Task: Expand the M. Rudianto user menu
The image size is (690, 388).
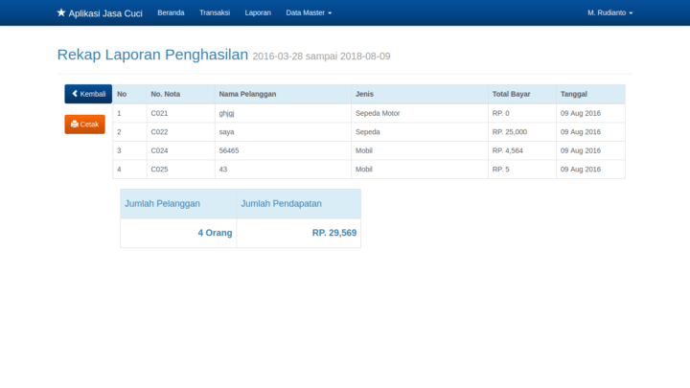Action: tap(609, 13)
